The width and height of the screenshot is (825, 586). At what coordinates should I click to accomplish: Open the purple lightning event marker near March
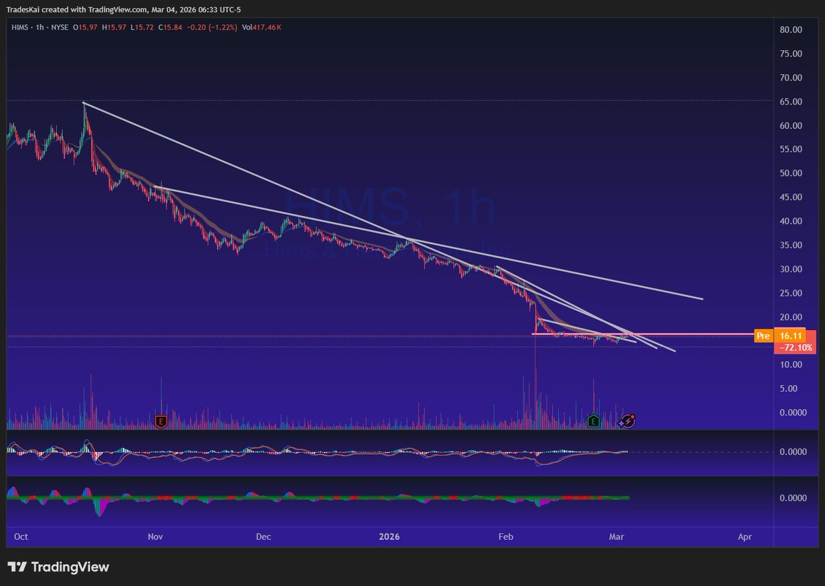click(628, 421)
